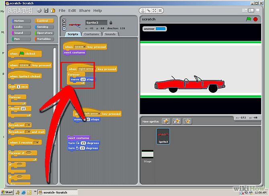Switch to the Costumes tab
This screenshot has height=196, width=269.
point(92,34)
